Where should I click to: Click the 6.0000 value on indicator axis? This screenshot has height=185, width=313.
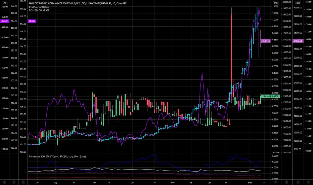(x=275, y=161)
